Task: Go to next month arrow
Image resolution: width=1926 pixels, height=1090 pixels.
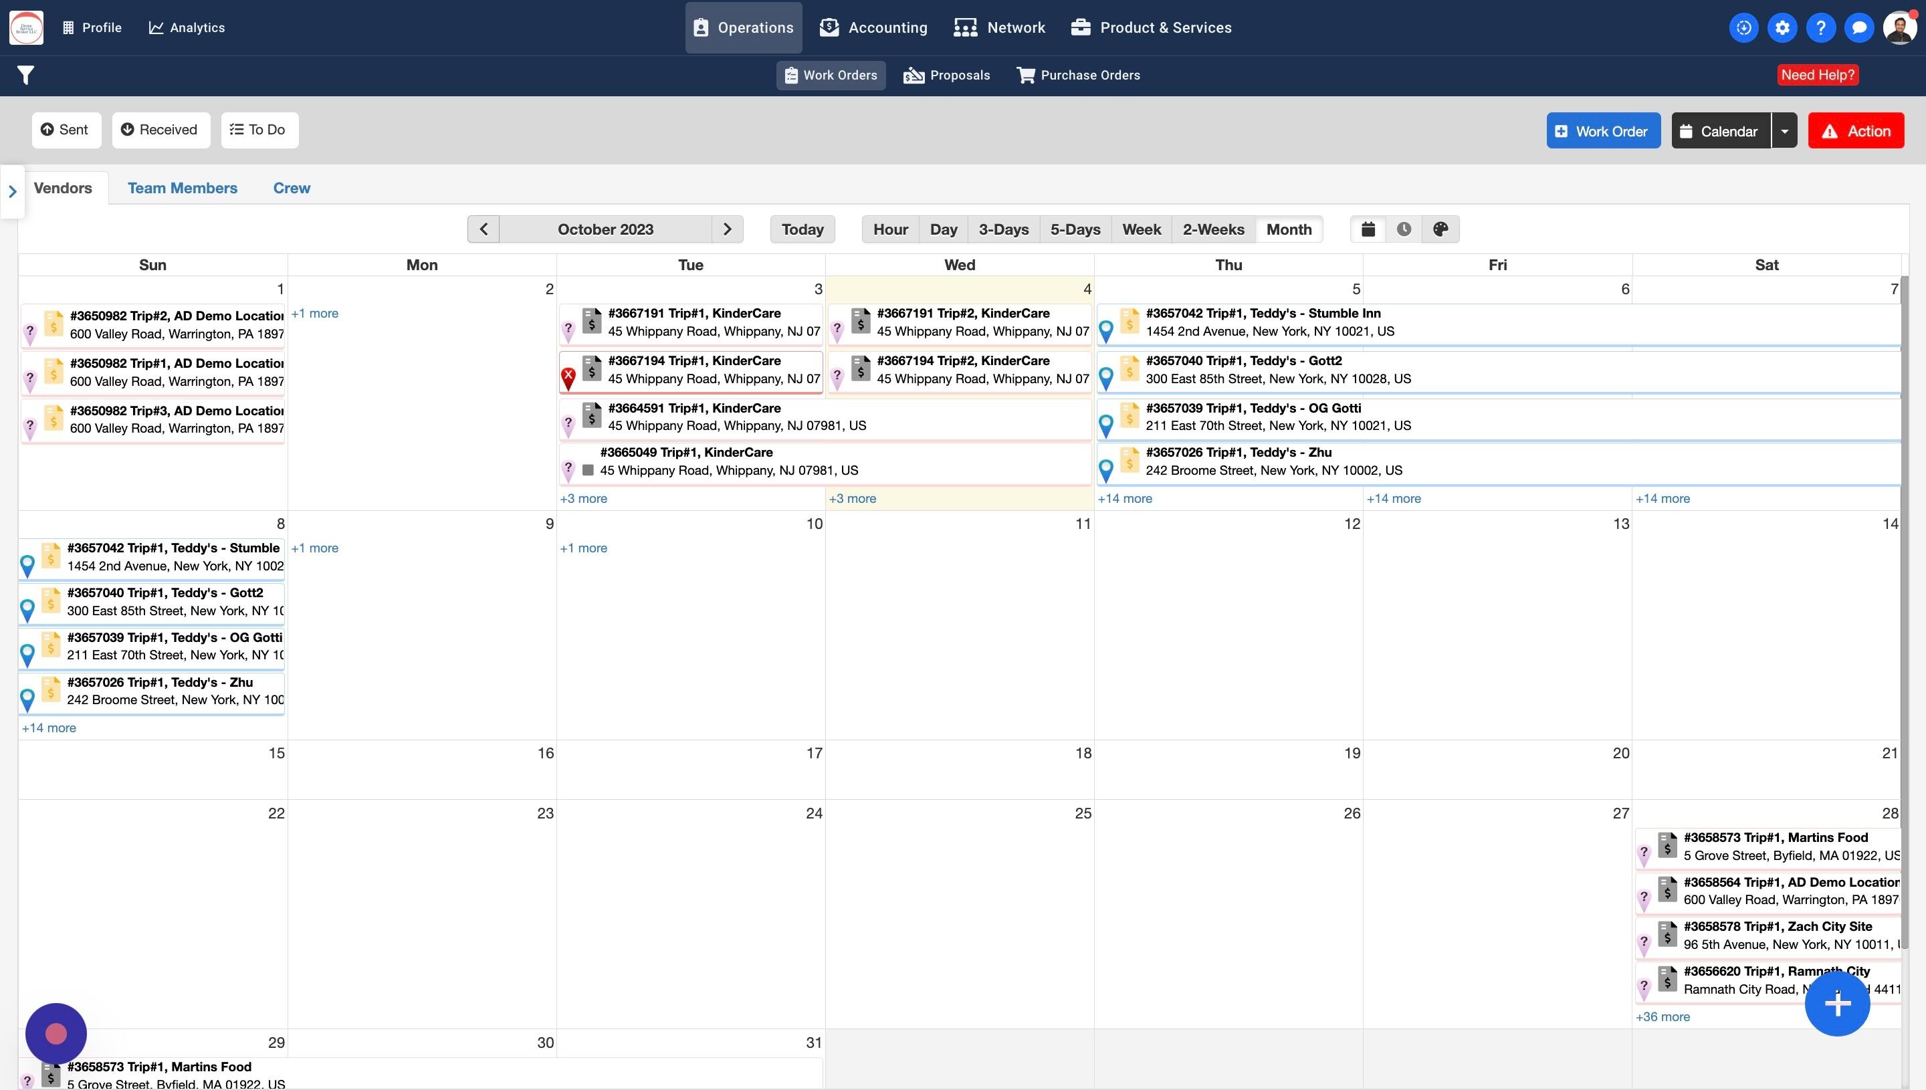Action: tap(727, 229)
